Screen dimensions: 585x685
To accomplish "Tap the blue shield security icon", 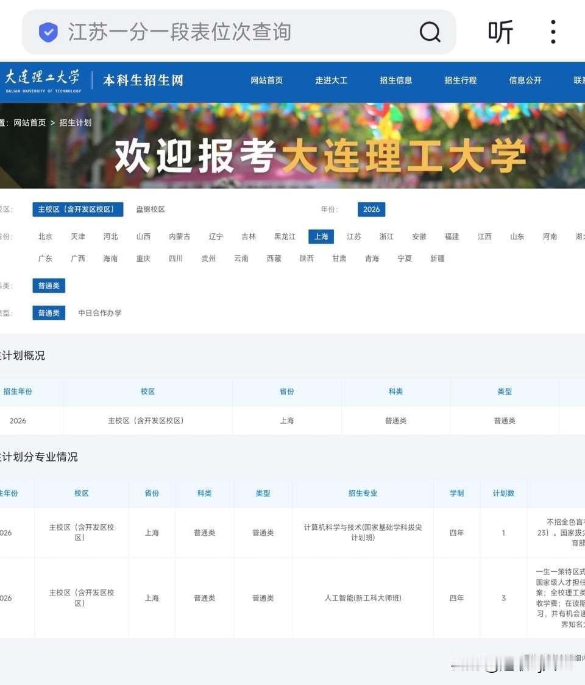I will coord(48,32).
